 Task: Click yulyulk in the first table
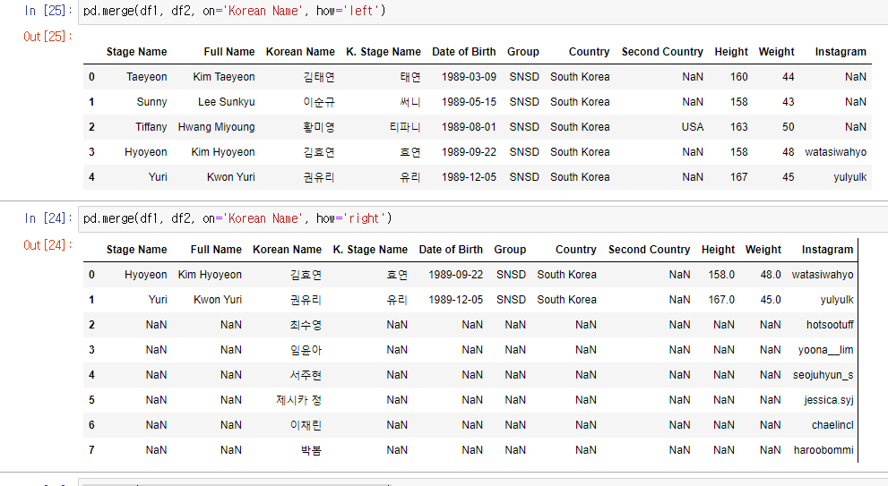coord(849,177)
